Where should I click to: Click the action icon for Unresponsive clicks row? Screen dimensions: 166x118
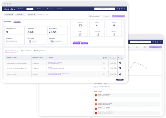120,74
